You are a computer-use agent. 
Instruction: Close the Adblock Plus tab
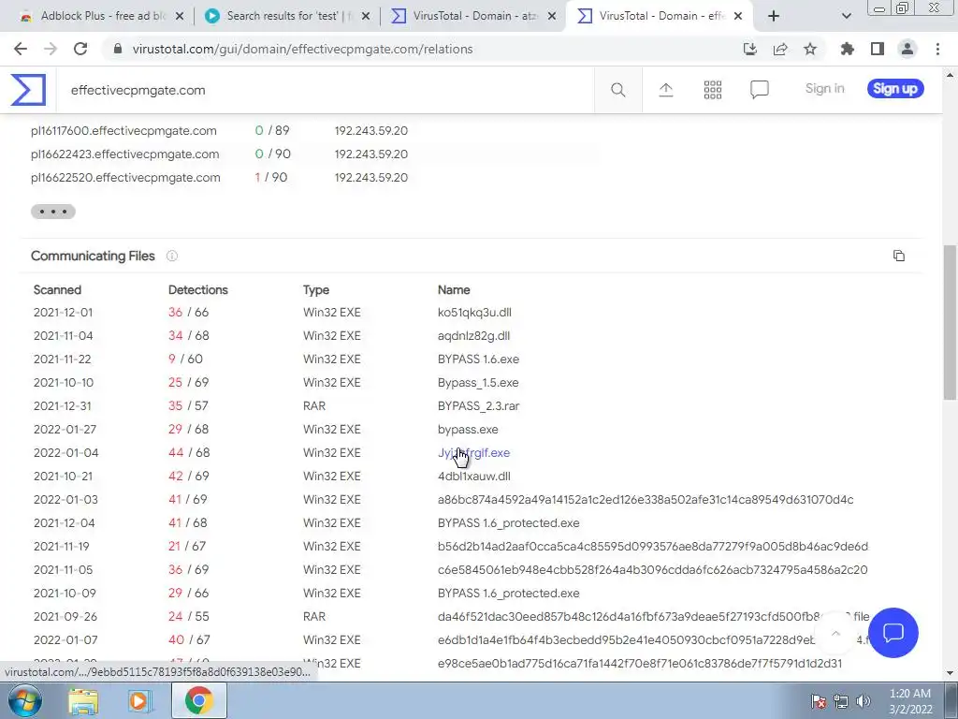click(180, 17)
